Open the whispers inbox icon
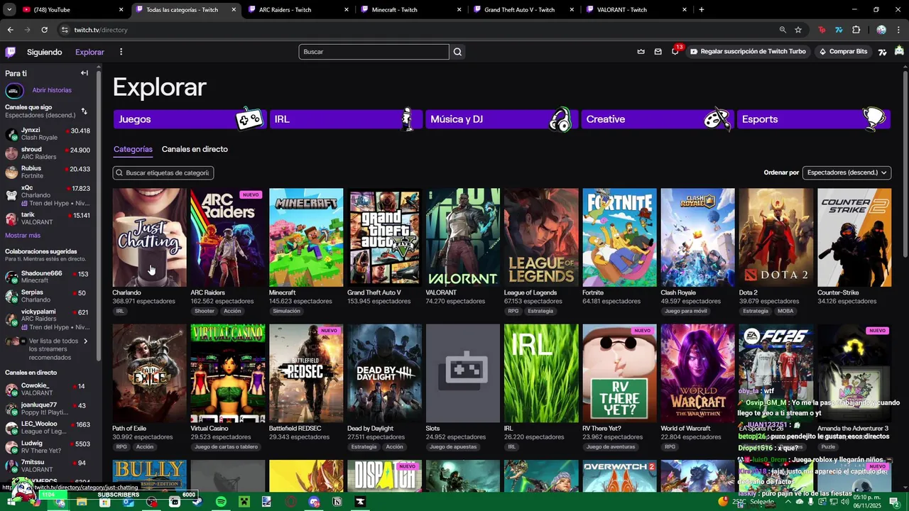This screenshot has width=909, height=511. click(x=658, y=52)
